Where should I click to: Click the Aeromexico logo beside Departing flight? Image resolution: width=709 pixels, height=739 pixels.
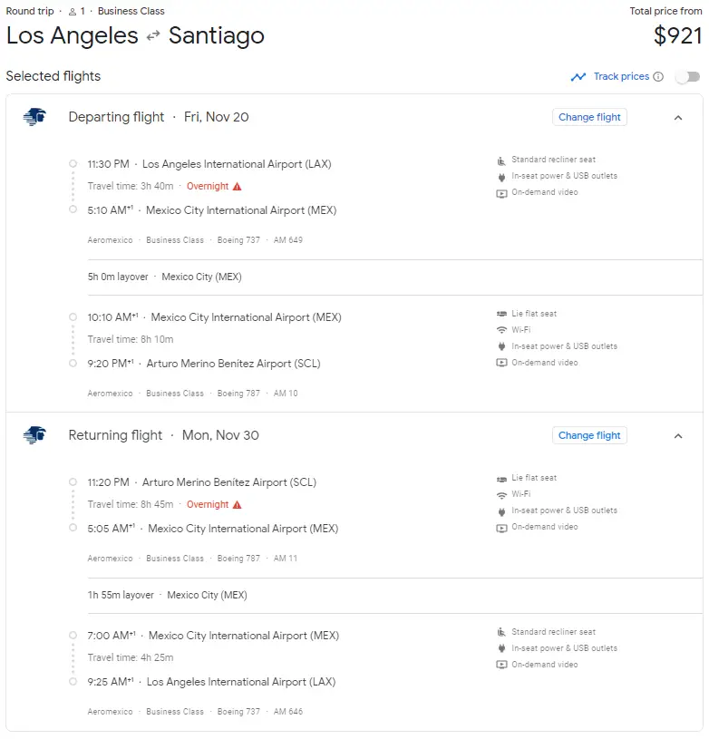point(34,117)
